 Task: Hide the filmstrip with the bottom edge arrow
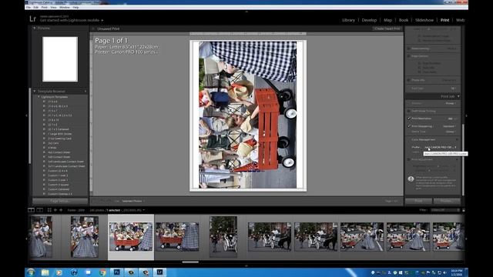pos(246,265)
